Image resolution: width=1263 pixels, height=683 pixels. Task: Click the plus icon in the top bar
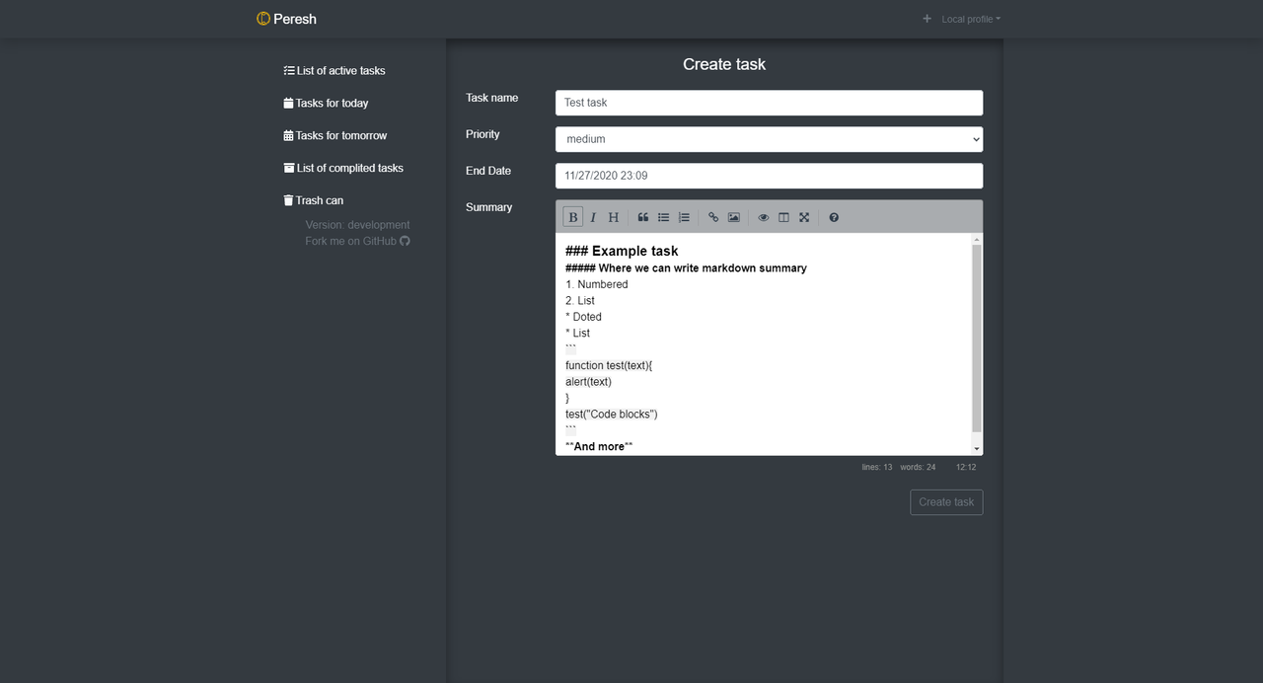click(927, 19)
